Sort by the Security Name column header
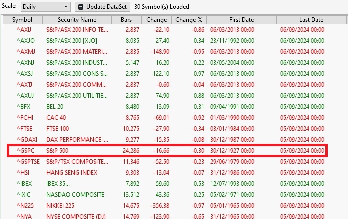 (x=77, y=20)
